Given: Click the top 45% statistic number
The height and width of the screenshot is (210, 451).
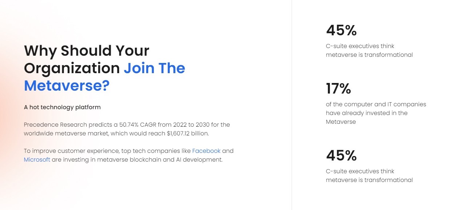Looking at the screenshot, I should (341, 30).
